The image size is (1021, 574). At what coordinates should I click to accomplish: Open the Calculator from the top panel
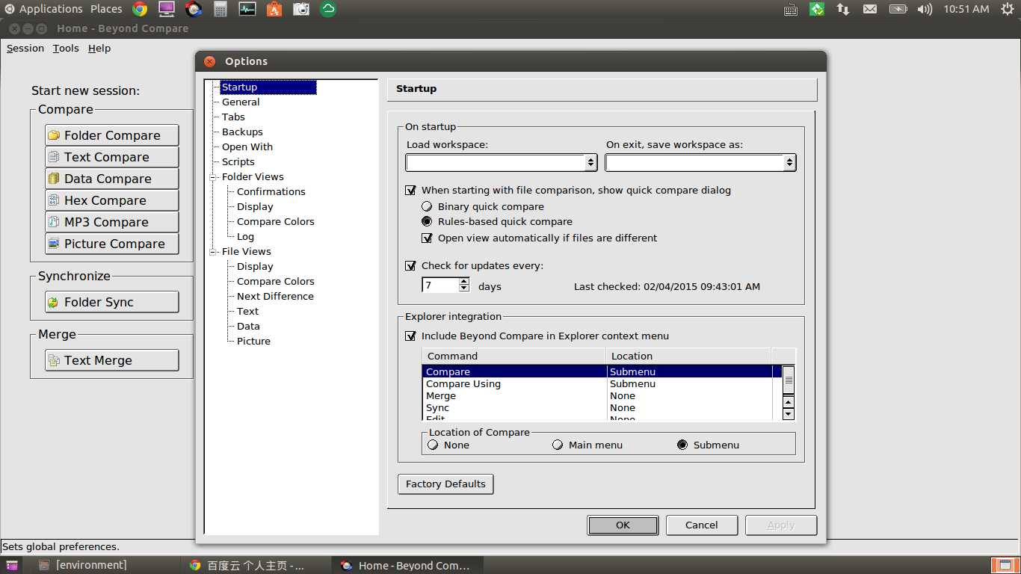[220, 9]
